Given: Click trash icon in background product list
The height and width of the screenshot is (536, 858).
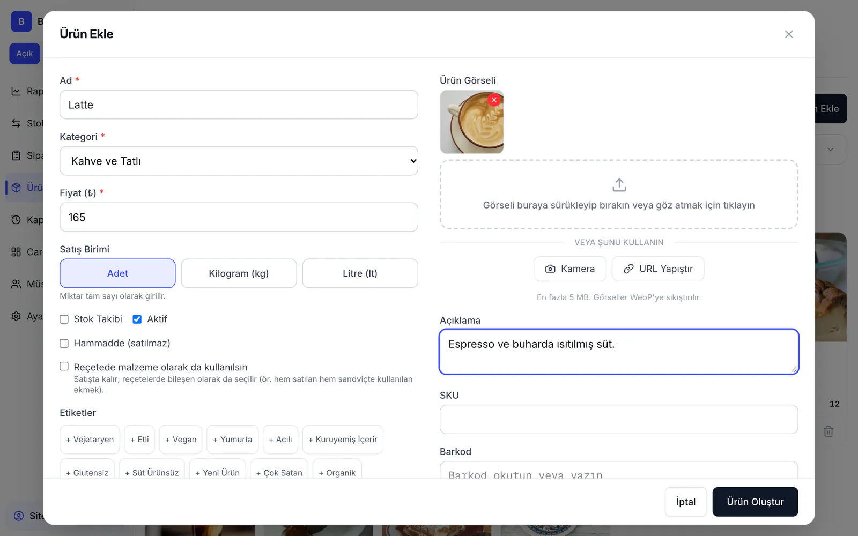Looking at the screenshot, I should [829, 431].
